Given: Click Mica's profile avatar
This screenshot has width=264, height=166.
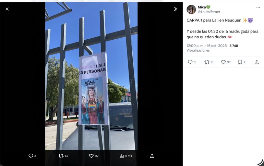Looking at the screenshot, I should tap(191, 9).
